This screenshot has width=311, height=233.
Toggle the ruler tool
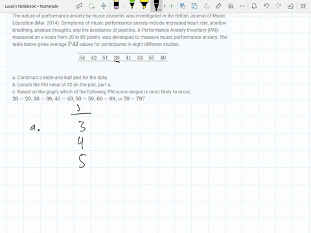(x=218, y=6)
